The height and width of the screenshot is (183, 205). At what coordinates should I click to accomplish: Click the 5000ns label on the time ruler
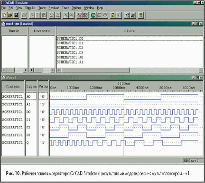pyautogui.click(x=165, y=88)
